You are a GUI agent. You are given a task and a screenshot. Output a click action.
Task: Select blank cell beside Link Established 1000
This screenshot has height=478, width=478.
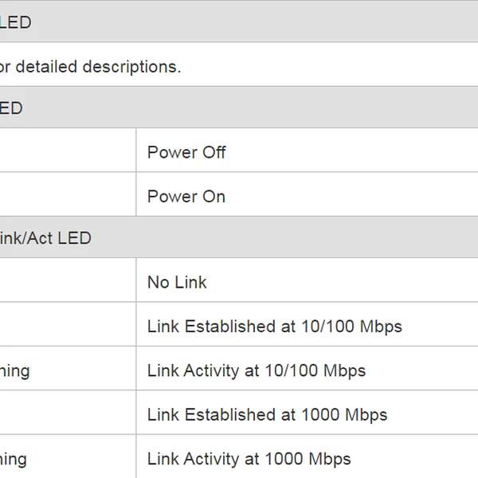tap(67, 415)
